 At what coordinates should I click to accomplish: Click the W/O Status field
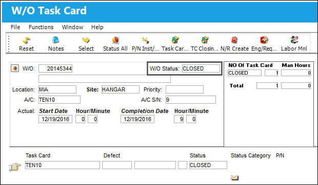(201, 68)
